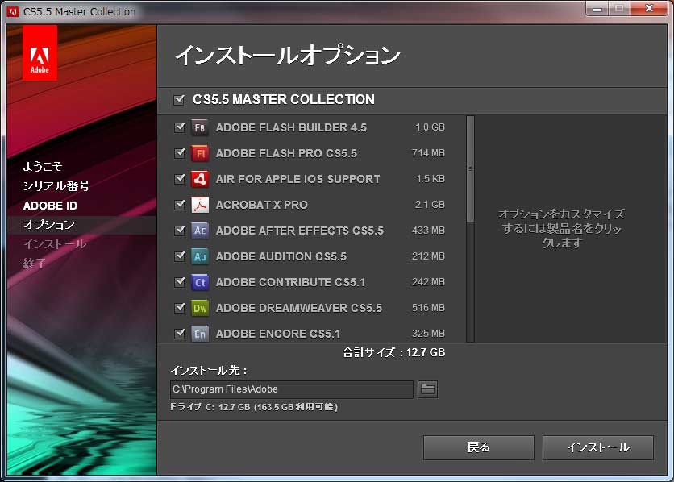Click the red Adobe logo in sidebar

[40, 53]
